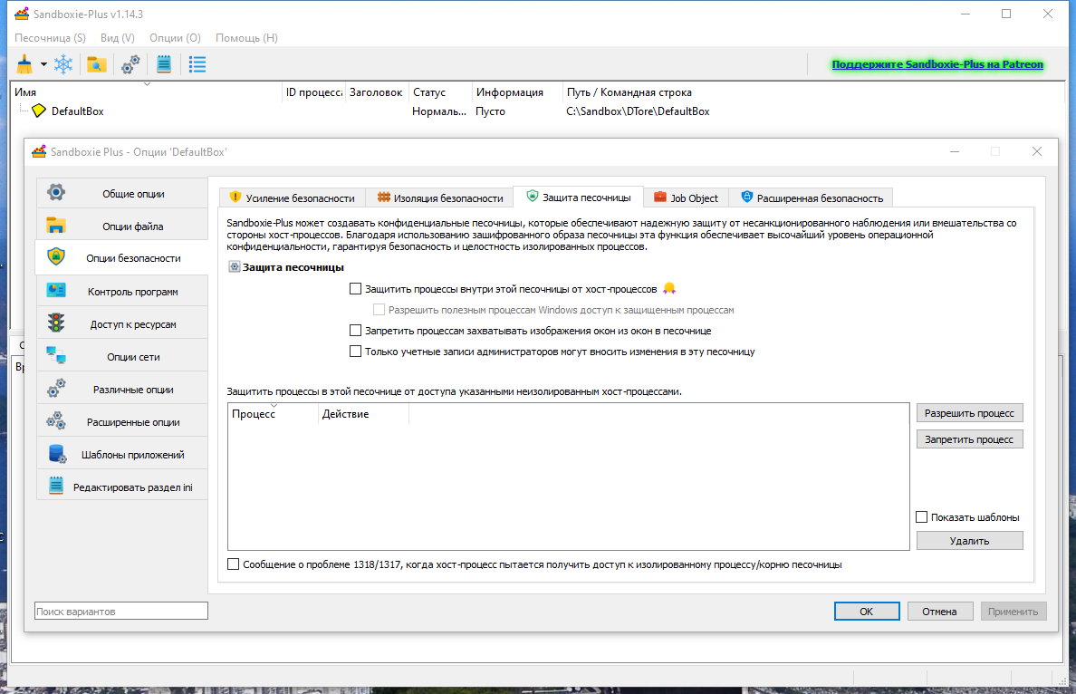Click the Поиск вариантов search field
Viewport: 1076px width, 694px height.
pyautogui.click(x=121, y=611)
